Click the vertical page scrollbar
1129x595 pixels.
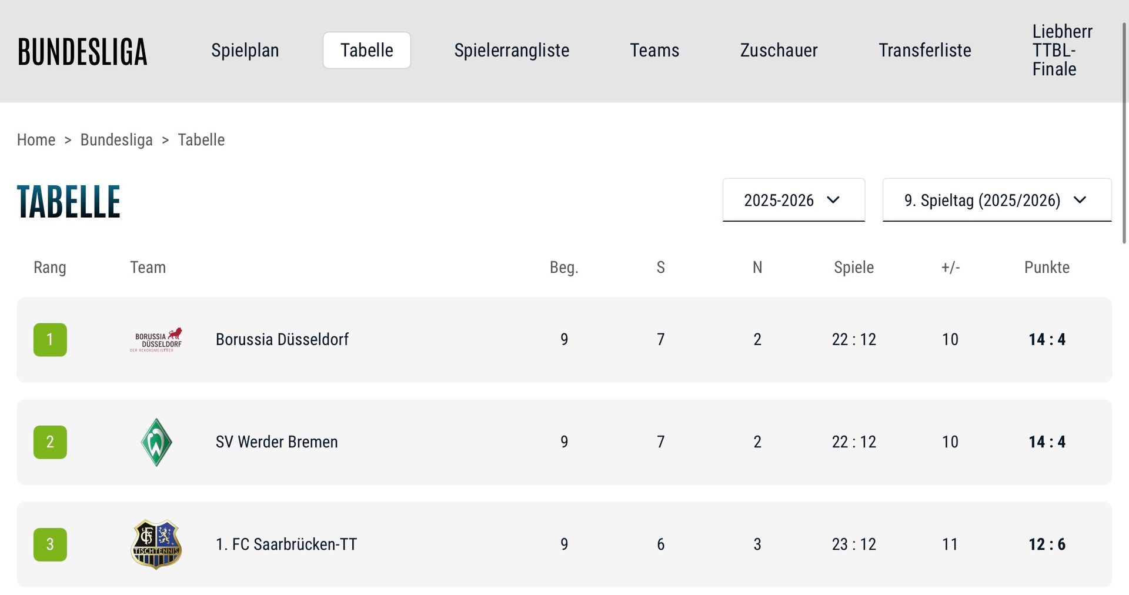pos(1124,132)
